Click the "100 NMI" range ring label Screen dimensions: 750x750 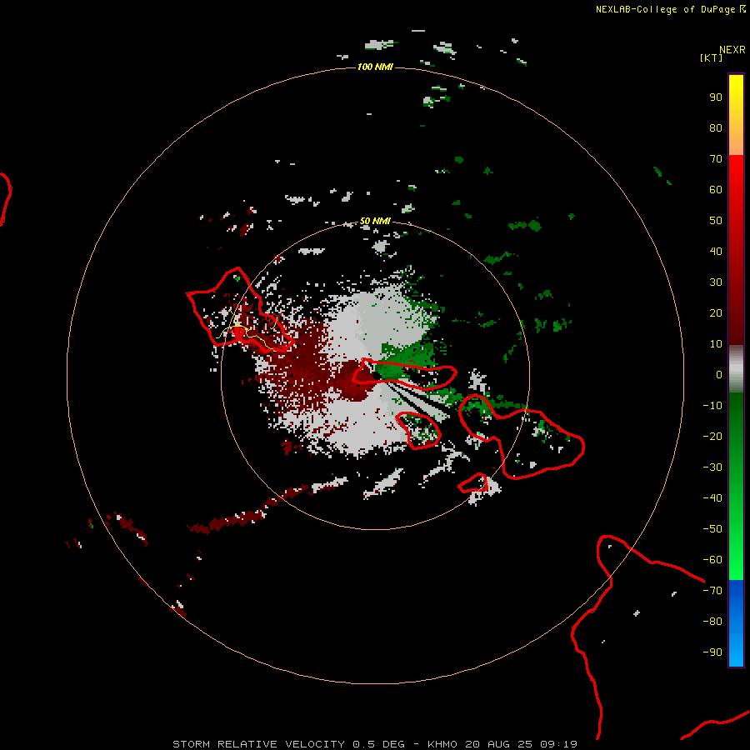tap(375, 67)
